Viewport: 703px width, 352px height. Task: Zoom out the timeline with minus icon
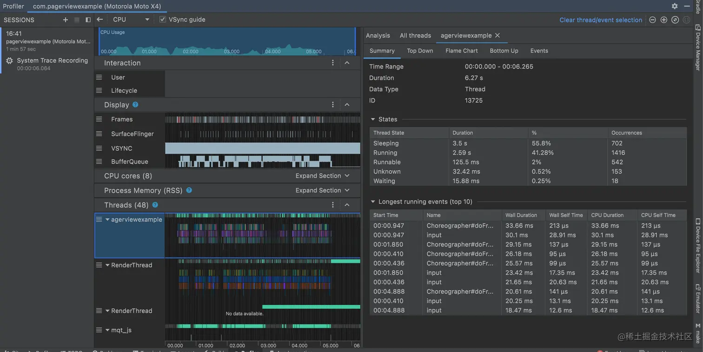point(652,20)
